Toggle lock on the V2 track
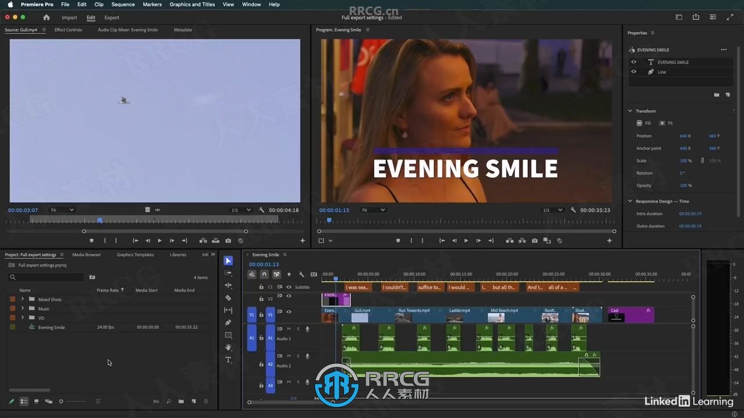The width and height of the screenshot is (744, 418). (x=261, y=298)
